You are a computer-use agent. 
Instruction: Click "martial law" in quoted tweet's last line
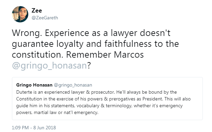click(45, 113)
